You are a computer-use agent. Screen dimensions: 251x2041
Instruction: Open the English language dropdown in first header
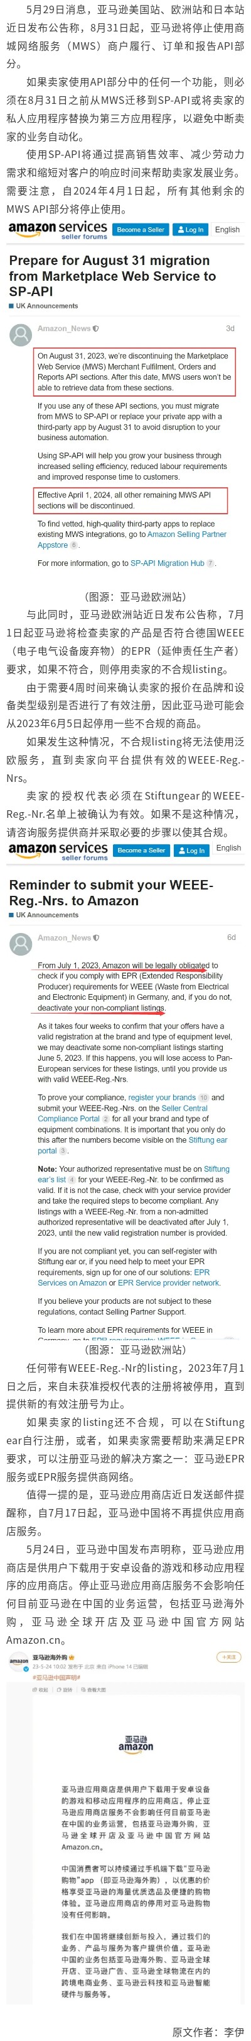tap(227, 230)
